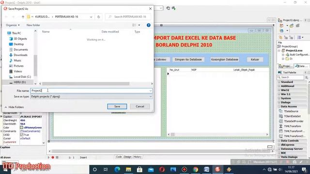Click the Up one level arrow icon
This screenshot has width=310, height=174.
[x=23, y=17]
